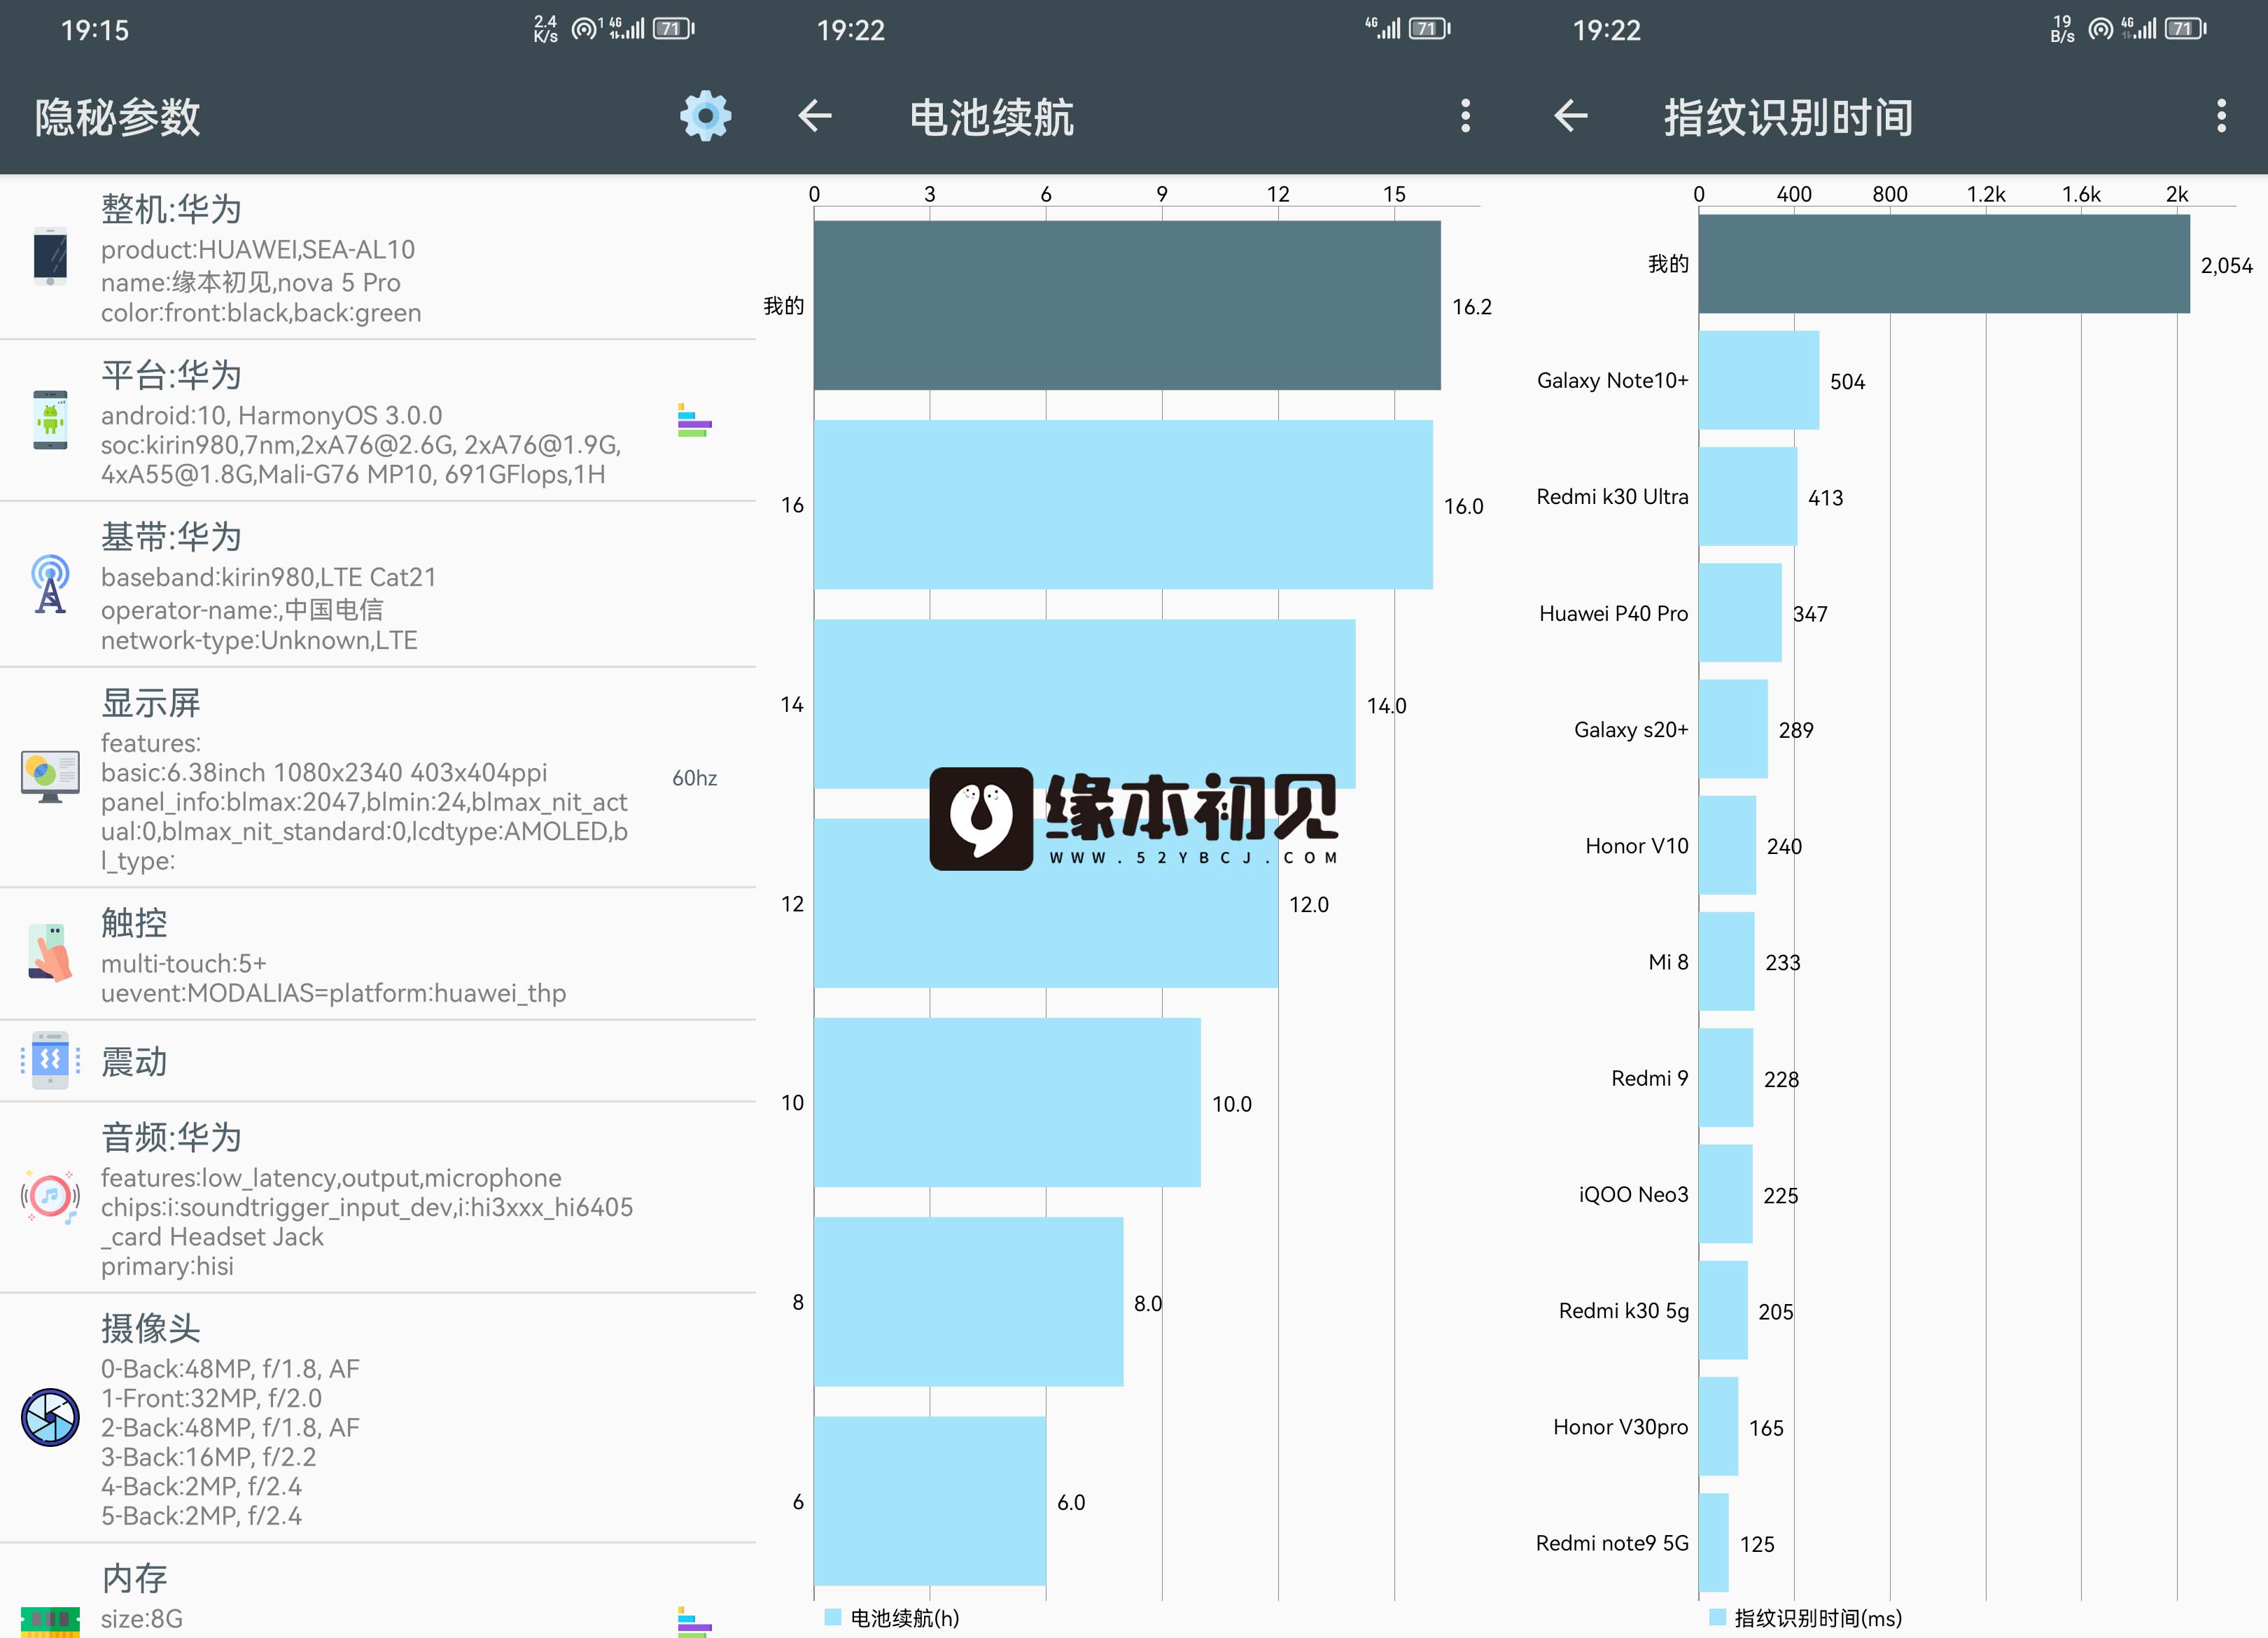Open the 平台:华为 platform entry
This screenshot has width=2268, height=1638.
(378, 421)
